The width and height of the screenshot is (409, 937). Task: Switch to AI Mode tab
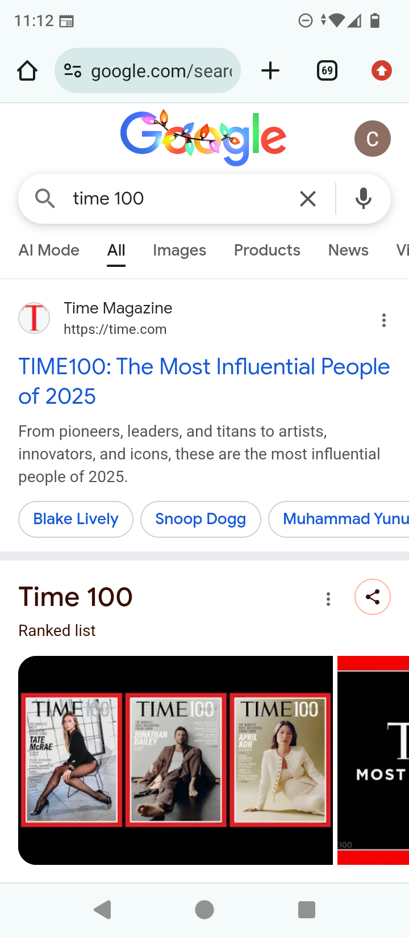(49, 250)
